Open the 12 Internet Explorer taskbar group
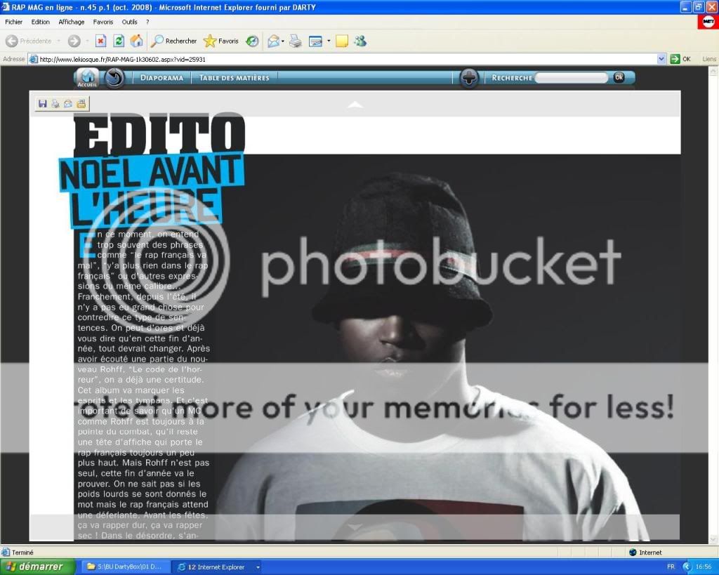 (x=216, y=567)
